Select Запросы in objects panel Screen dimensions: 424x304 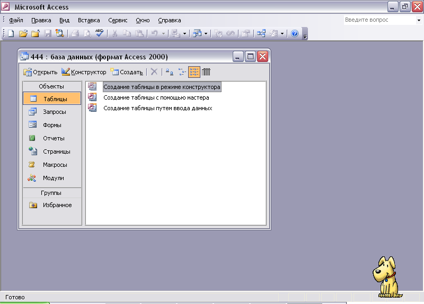[52, 112]
